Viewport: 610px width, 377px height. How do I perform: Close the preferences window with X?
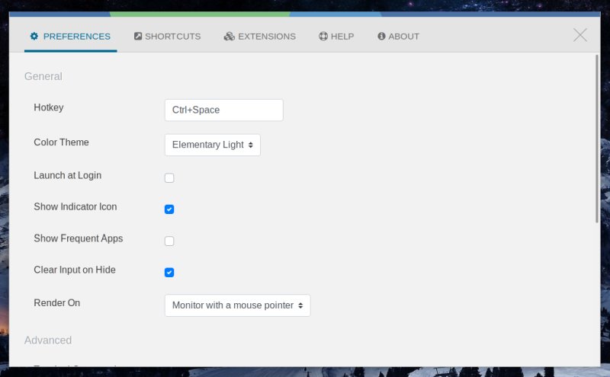coord(580,35)
